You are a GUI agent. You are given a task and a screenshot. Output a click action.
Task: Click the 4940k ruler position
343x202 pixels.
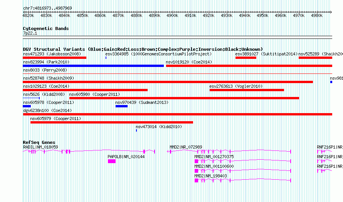coord(245,15)
